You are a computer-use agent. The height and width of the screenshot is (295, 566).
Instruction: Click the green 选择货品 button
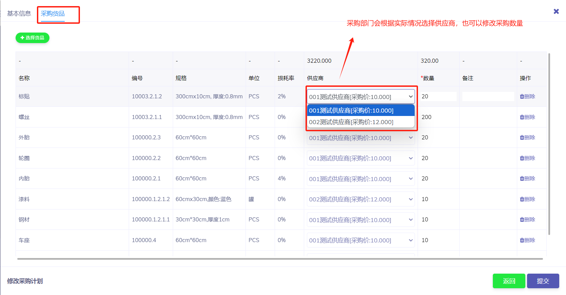coord(33,38)
